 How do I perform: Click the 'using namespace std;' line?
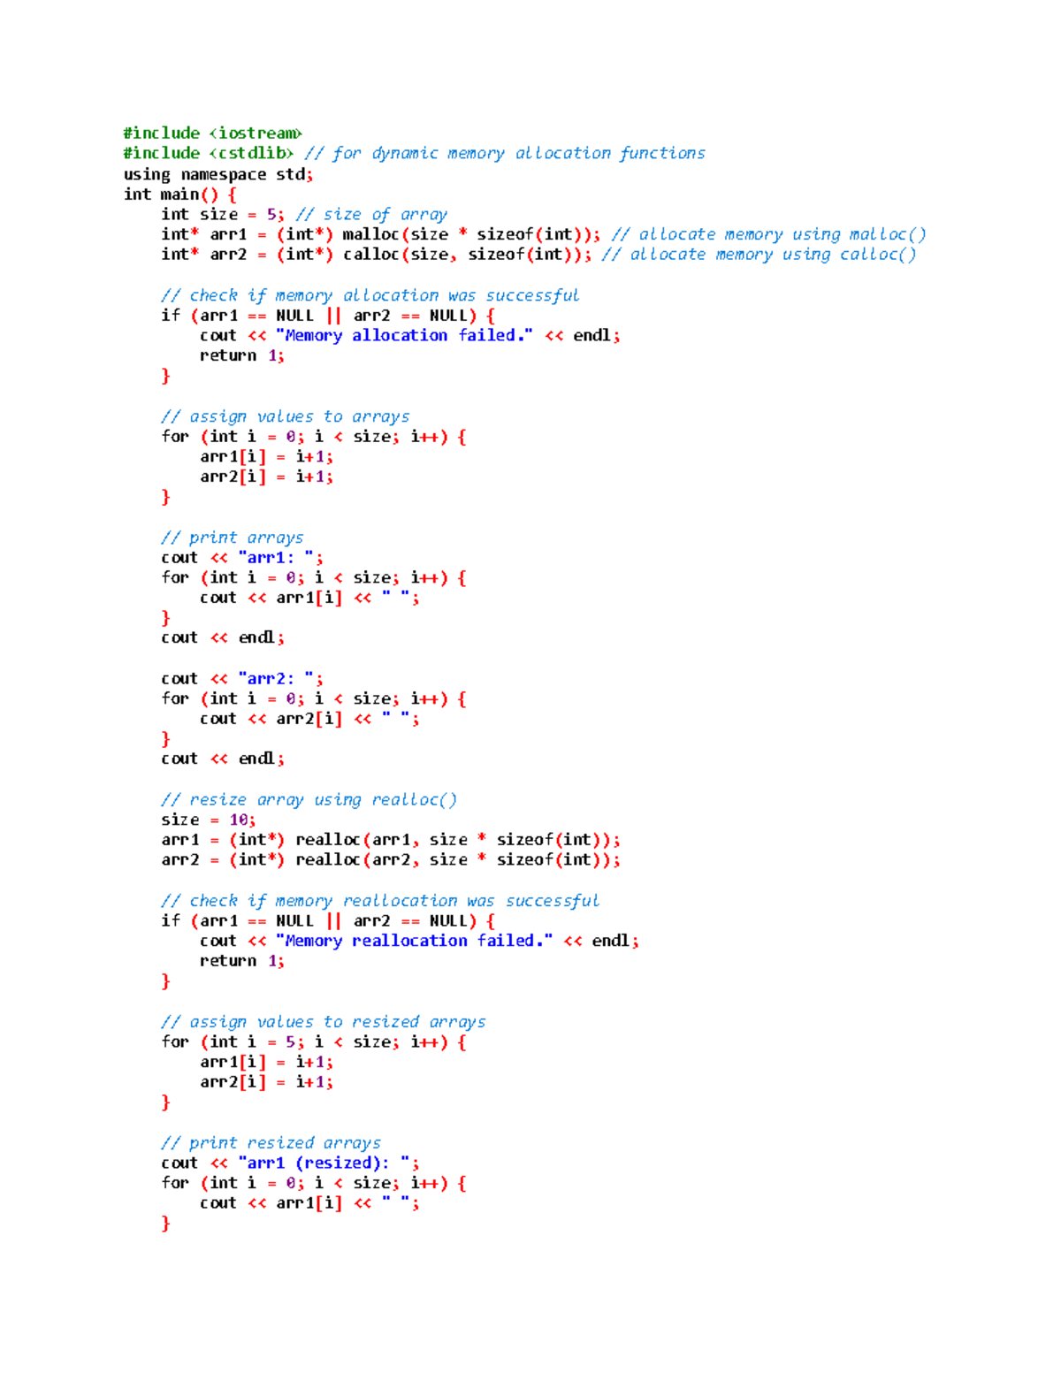(x=218, y=174)
